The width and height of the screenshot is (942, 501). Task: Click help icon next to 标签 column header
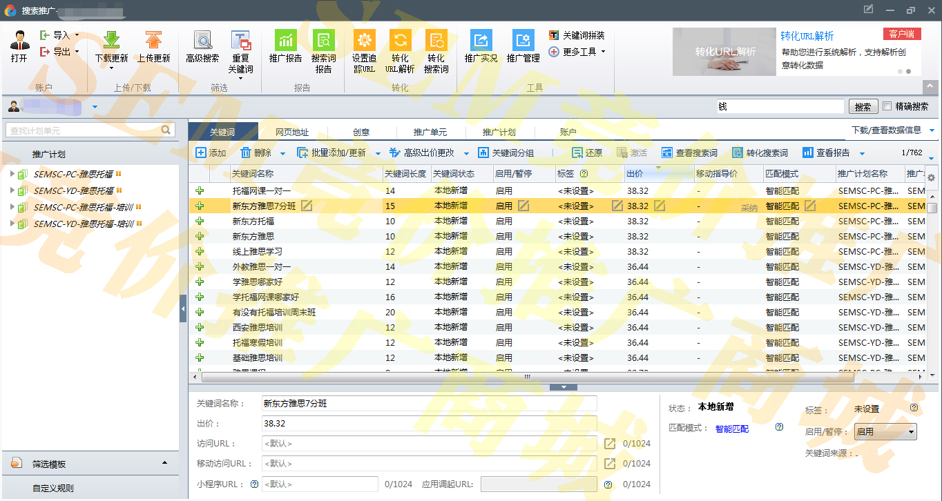[584, 174]
